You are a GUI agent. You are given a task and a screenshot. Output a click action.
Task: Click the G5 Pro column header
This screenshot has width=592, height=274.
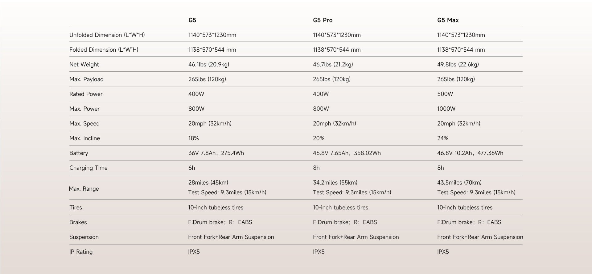(323, 20)
